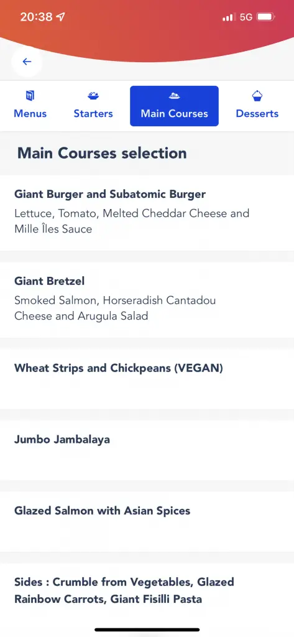The image size is (294, 637).
Task: Tap the home indicator bar at bottom
Action: pos(147,630)
